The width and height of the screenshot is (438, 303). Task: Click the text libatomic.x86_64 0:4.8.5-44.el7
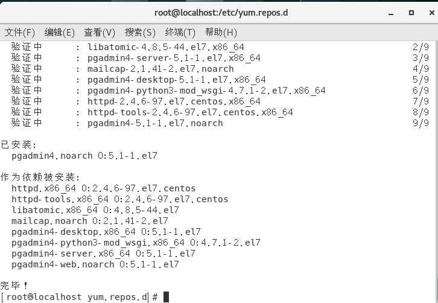pyautogui.click(x=95, y=210)
